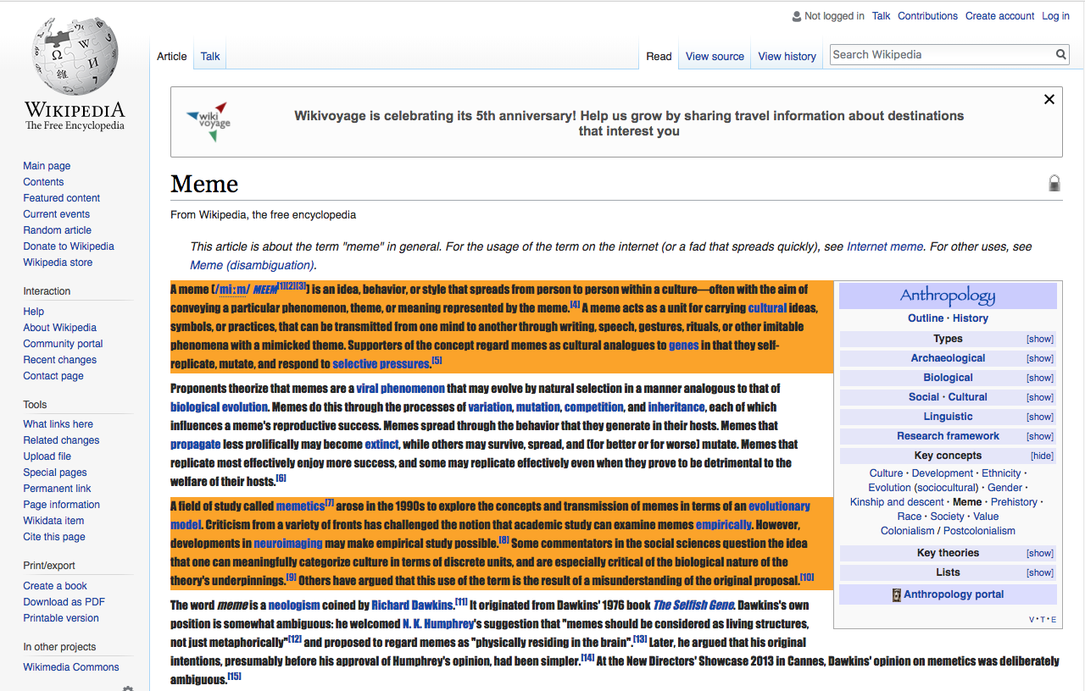Open The Selfish Gene link

[693, 605]
